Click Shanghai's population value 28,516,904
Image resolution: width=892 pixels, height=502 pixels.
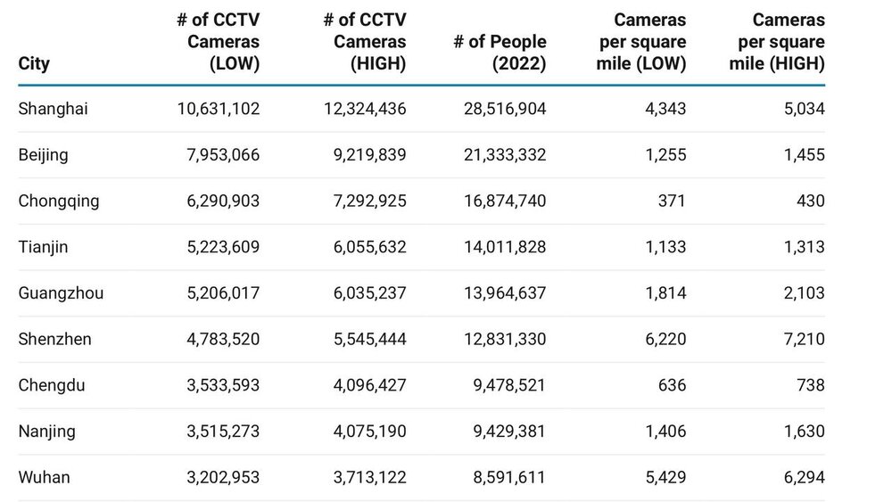(x=500, y=109)
